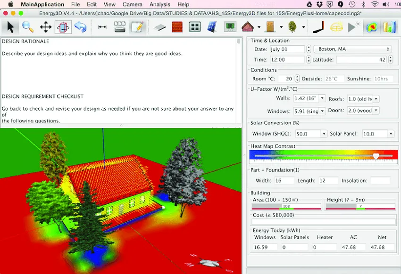Toggle the shadow display icon
Viewport: 401px width, 274px height.
pyautogui.click(x=318, y=27)
